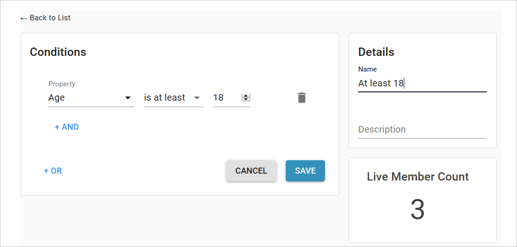Add a condition with + AND

(x=66, y=127)
